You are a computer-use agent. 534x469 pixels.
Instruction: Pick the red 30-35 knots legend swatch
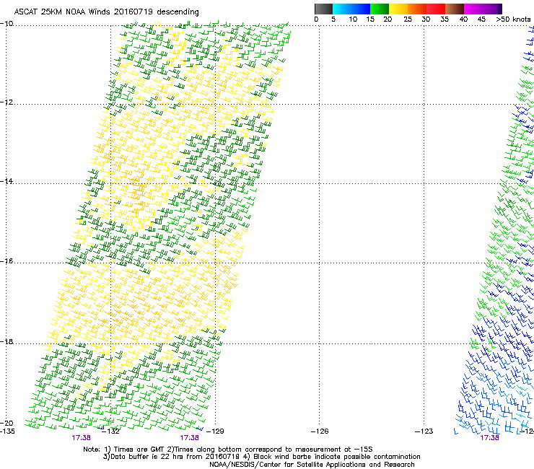pyautogui.click(x=436, y=9)
